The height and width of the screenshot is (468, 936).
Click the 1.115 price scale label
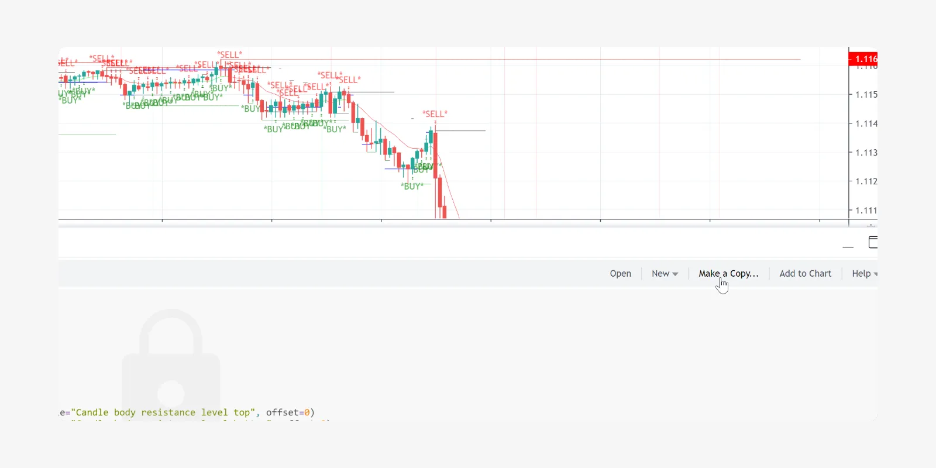[866, 94]
